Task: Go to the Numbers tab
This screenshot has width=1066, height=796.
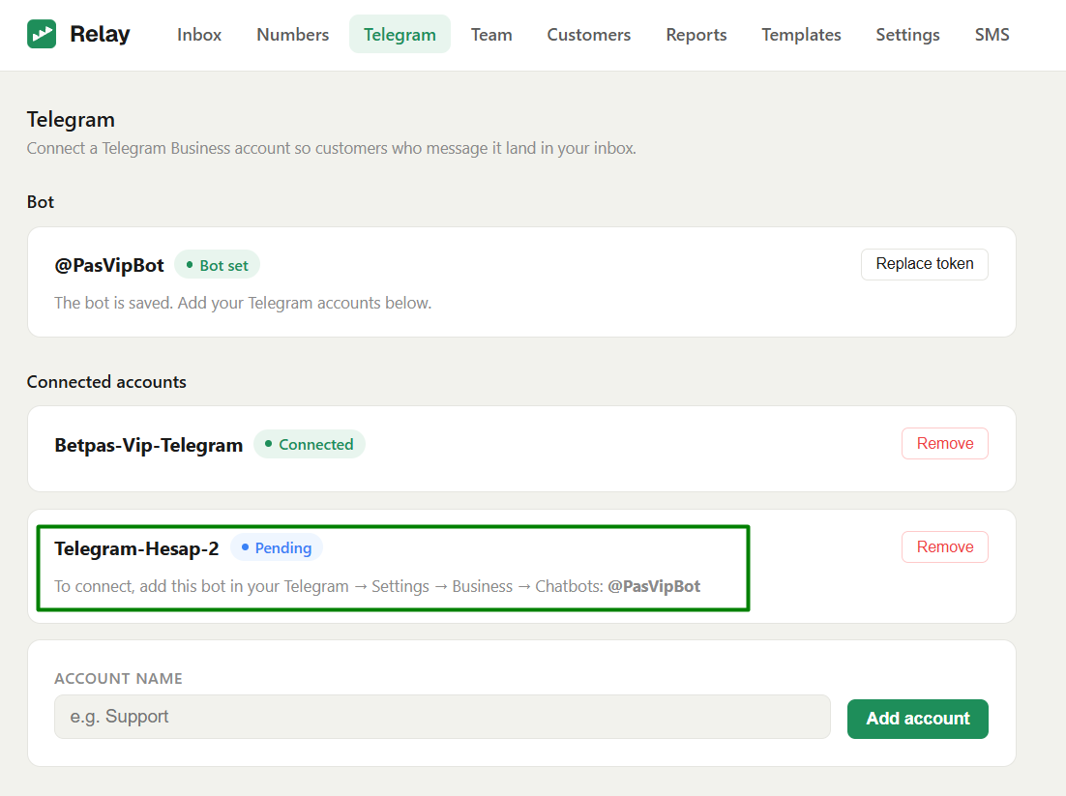Action: (292, 35)
